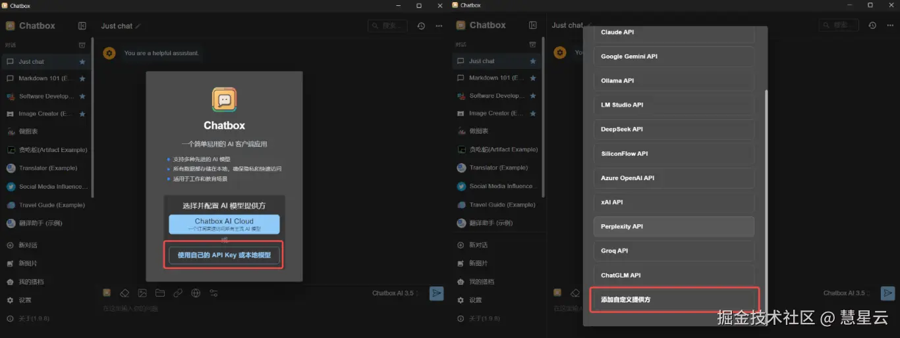The height and width of the screenshot is (338, 900).
Task: Click the globe web-browsing icon in left input toolbar
Action: tap(196, 293)
